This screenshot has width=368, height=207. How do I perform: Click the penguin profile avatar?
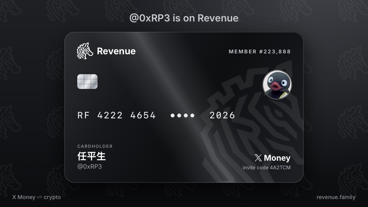pyautogui.click(x=277, y=84)
